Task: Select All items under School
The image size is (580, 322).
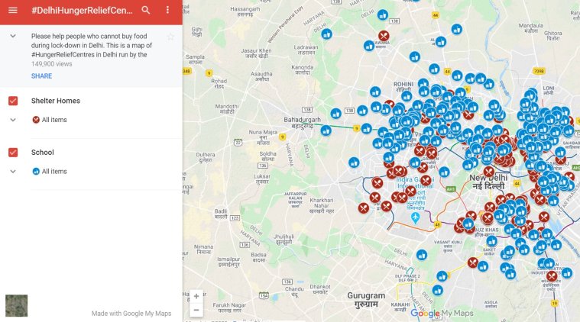Action: point(53,172)
